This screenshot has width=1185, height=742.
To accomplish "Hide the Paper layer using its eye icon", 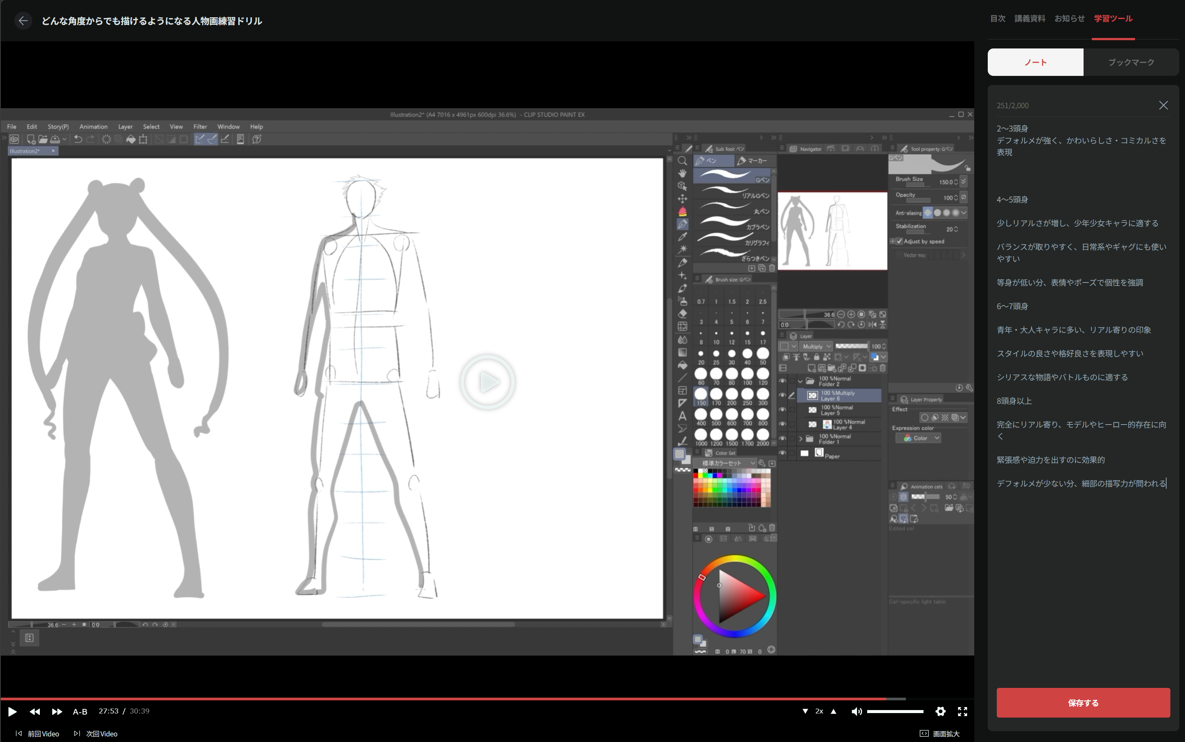I will click(783, 453).
